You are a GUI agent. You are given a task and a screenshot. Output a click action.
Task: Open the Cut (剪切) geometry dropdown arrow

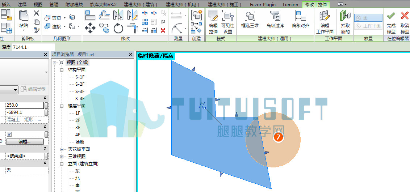(64, 18)
